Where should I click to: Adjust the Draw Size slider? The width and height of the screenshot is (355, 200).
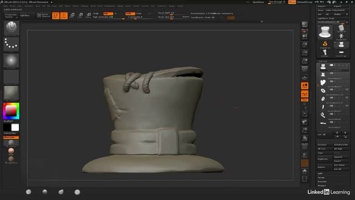[171, 17]
